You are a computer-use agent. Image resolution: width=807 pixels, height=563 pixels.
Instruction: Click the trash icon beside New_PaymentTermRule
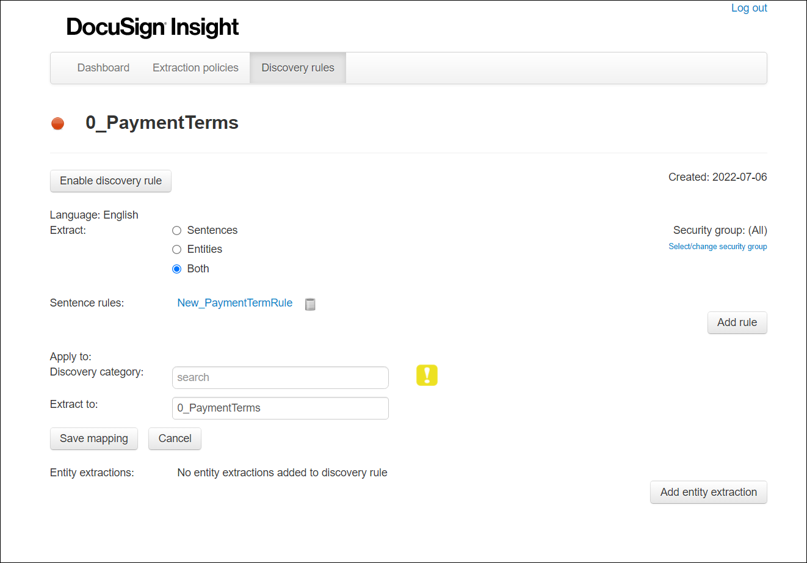tap(310, 303)
